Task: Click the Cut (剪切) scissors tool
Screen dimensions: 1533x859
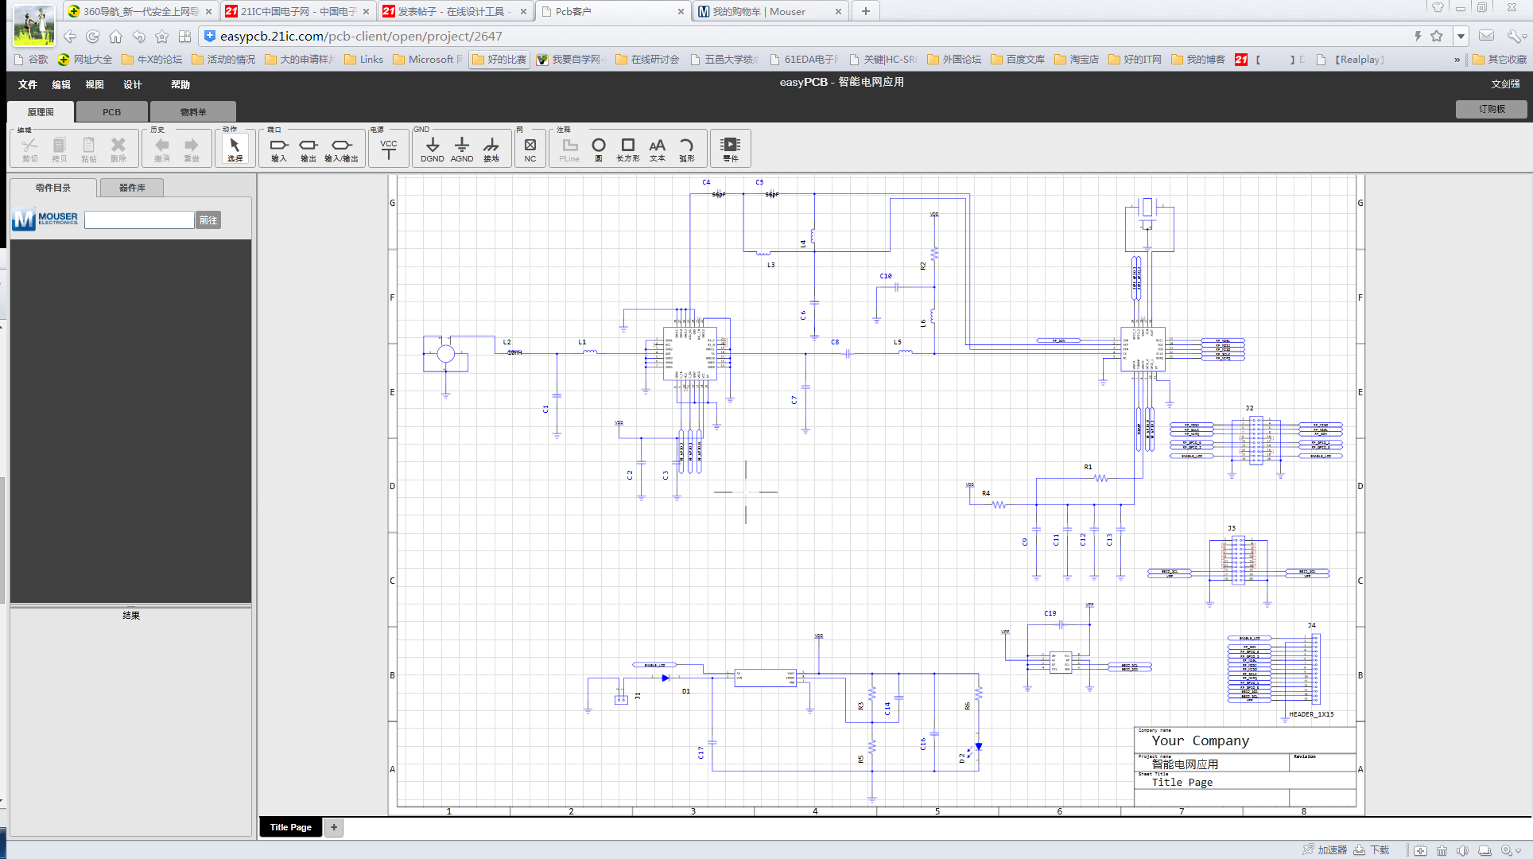Action: click(29, 149)
